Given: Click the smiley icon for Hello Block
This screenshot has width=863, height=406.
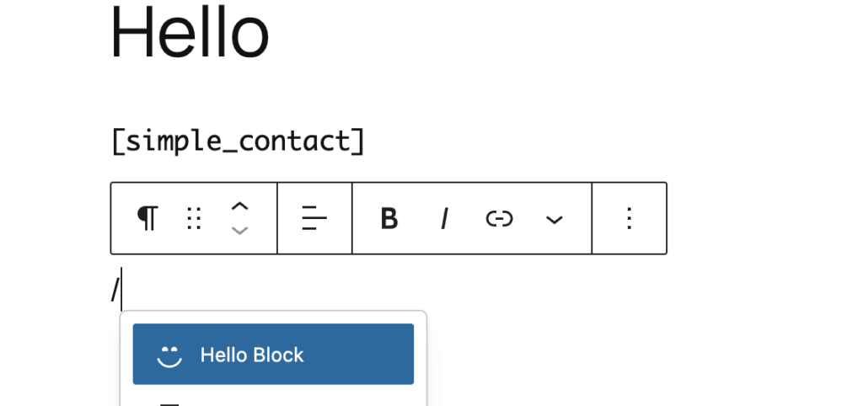Looking at the screenshot, I should [169, 355].
